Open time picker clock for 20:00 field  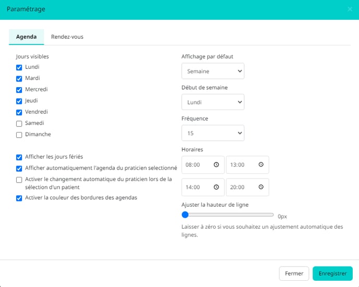coord(261,187)
